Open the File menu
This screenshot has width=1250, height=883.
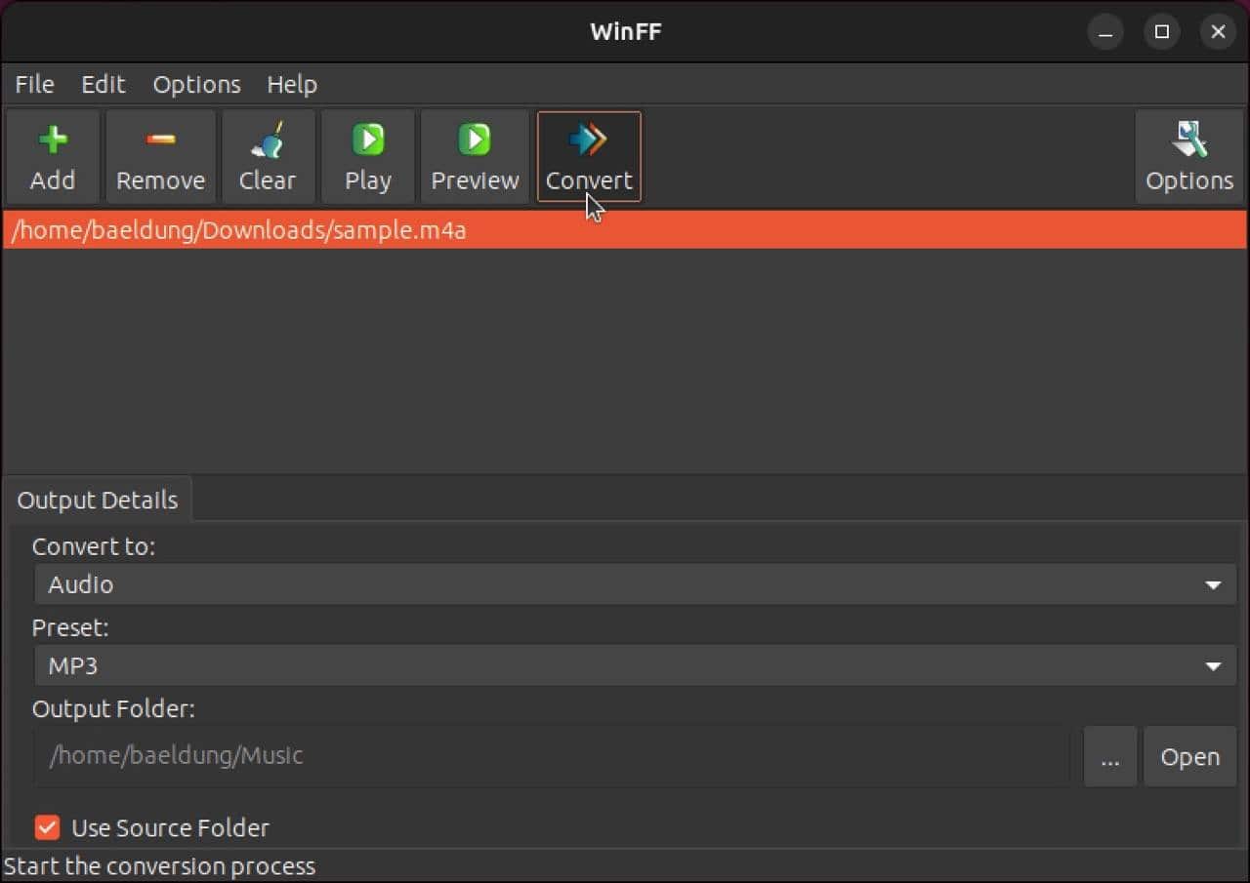coord(34,85)
